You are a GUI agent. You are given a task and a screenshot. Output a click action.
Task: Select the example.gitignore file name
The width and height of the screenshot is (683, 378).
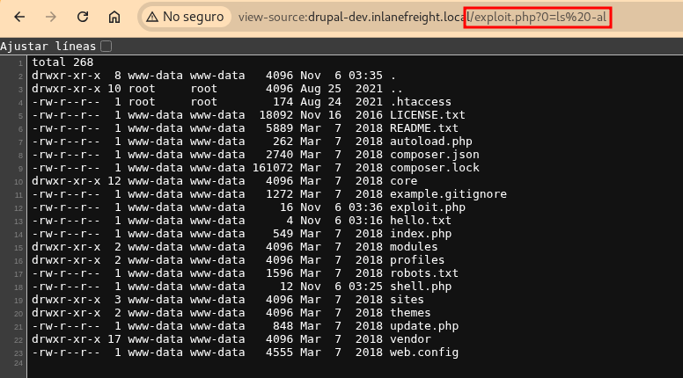coord(448,194)
